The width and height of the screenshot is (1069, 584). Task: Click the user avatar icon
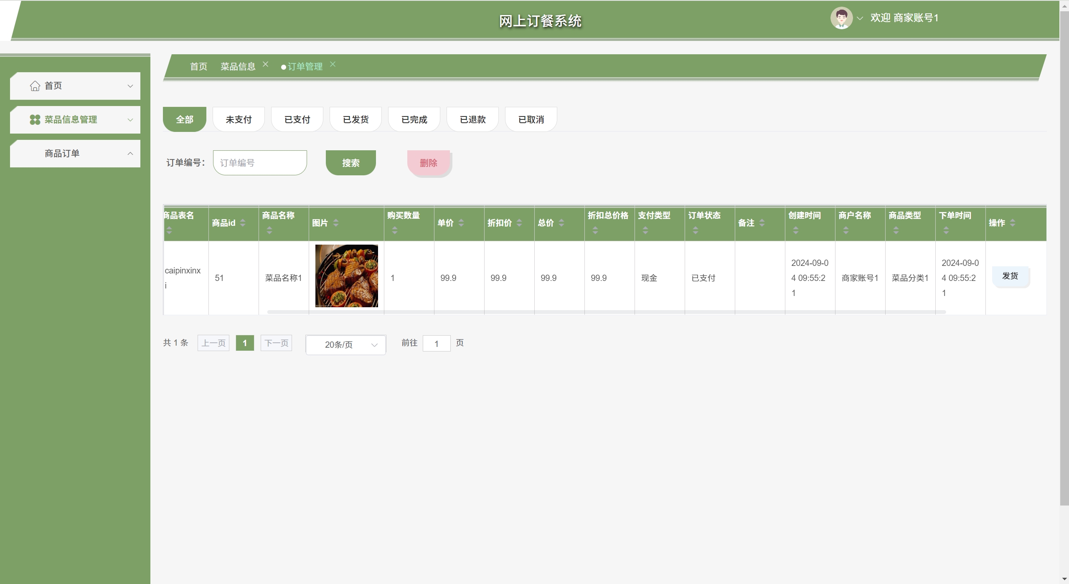pyautogui.click(x=841, y=18)
